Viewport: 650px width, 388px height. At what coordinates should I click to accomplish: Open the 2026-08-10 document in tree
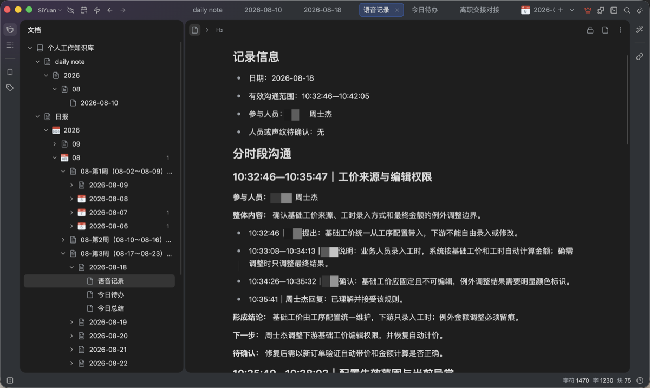coord(99,103)
